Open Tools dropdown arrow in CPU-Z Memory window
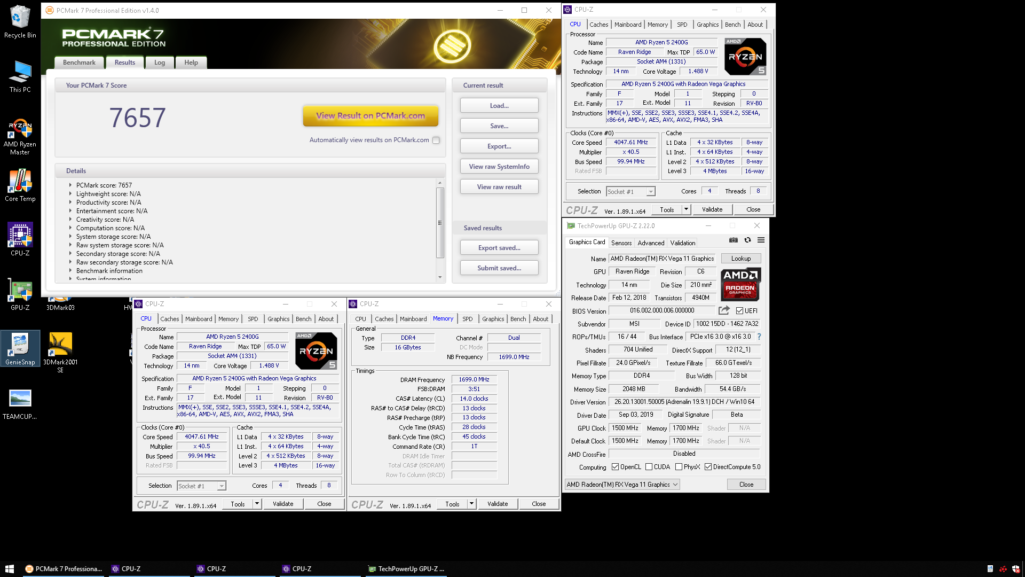Screen dimensions: 1025x577 click(x=471, y=504)
